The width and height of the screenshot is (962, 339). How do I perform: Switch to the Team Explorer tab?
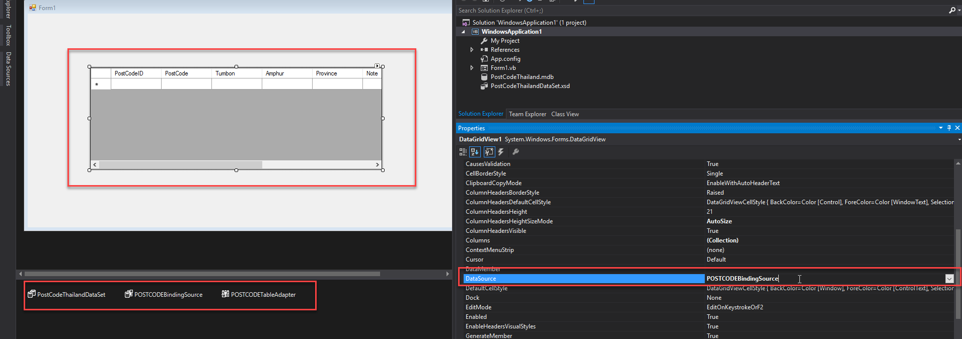[527, 114]
